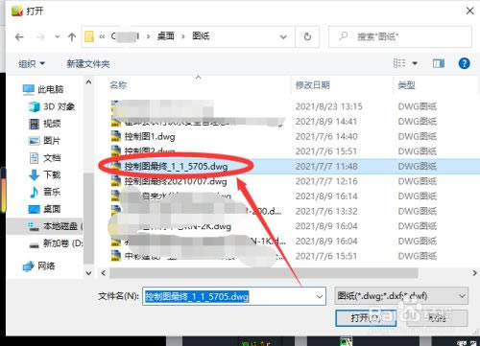Open 音乐 folder in sidebar

point(45,192)
